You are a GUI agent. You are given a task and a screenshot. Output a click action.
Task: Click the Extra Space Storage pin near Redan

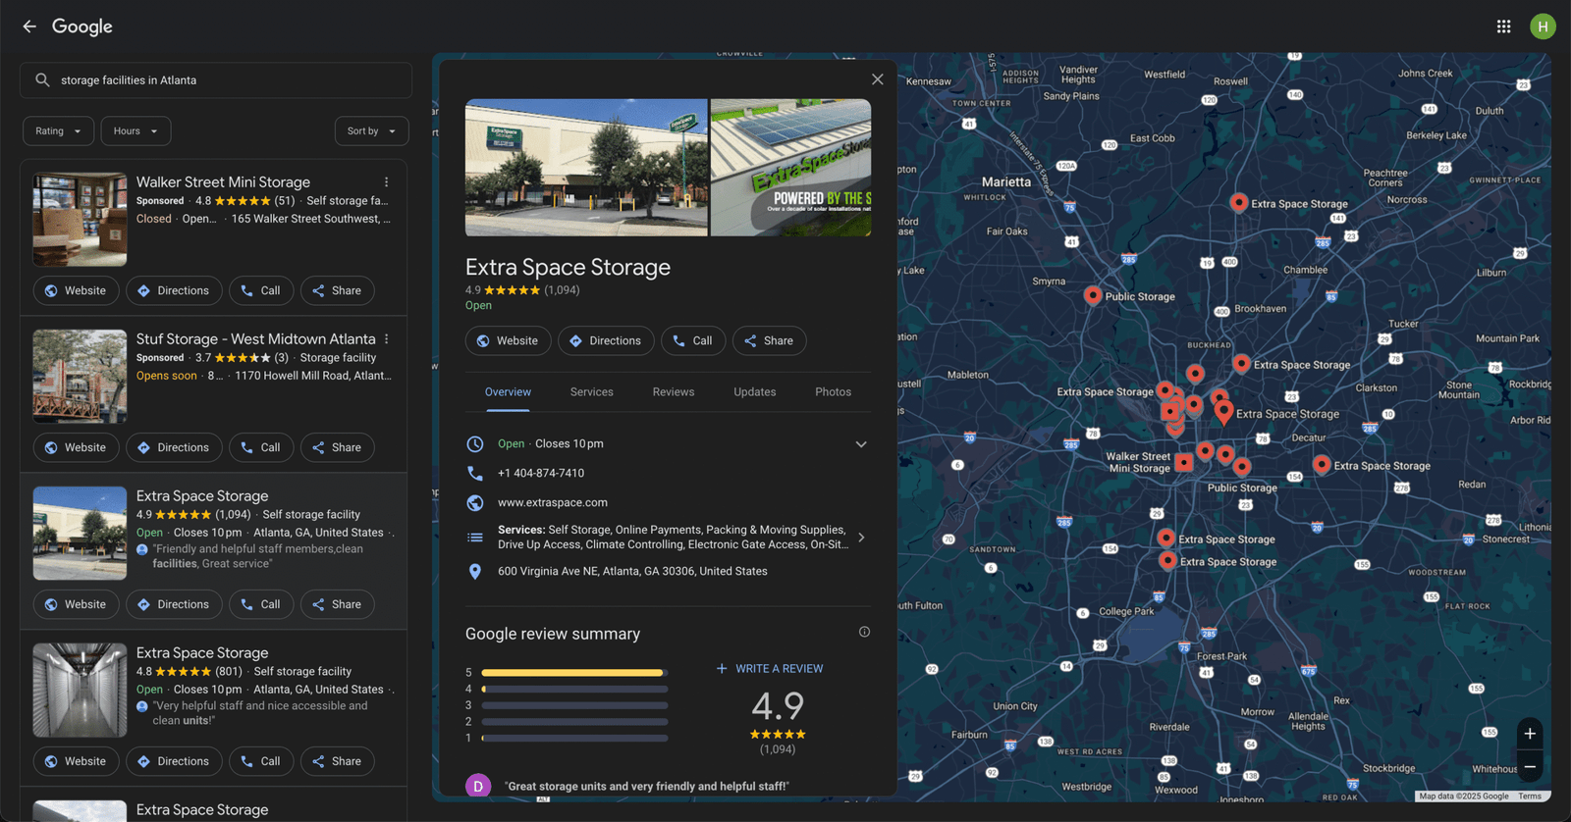(x=1322, y=464)
